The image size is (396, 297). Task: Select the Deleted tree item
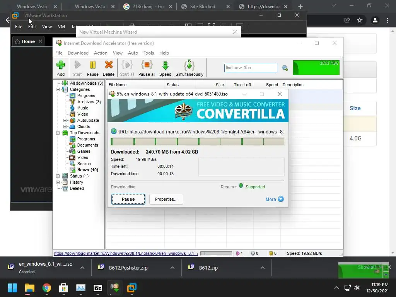(x=77, y=188)
